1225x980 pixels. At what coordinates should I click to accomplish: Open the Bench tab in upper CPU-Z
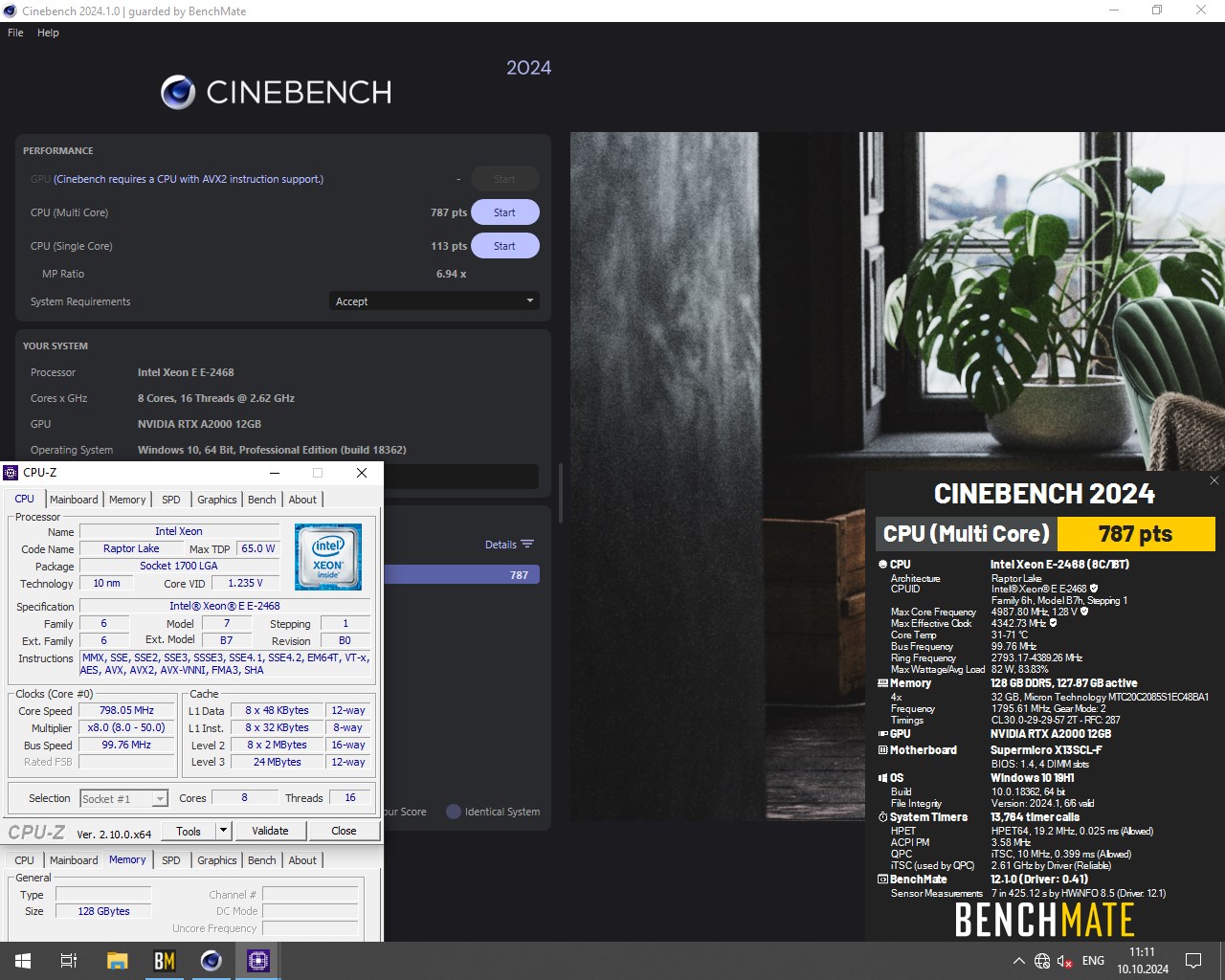[262, 500]
